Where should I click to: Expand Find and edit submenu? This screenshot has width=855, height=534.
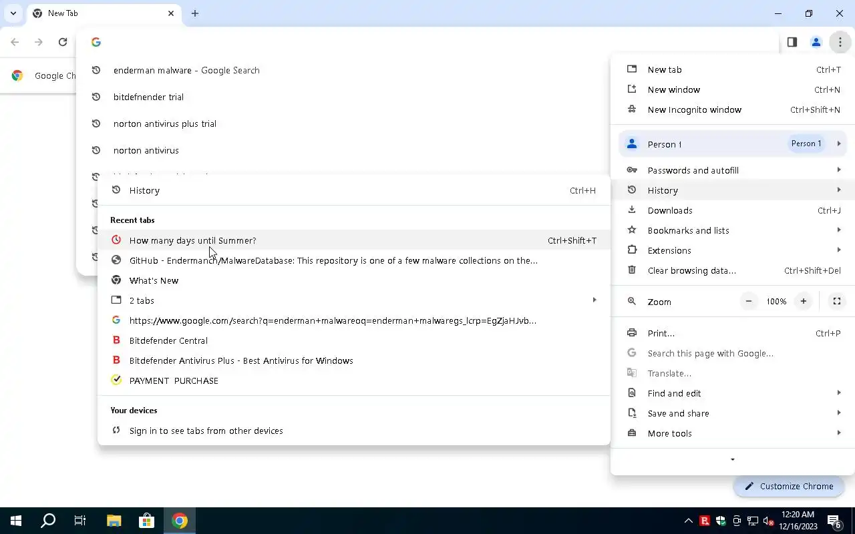[733, 393]
